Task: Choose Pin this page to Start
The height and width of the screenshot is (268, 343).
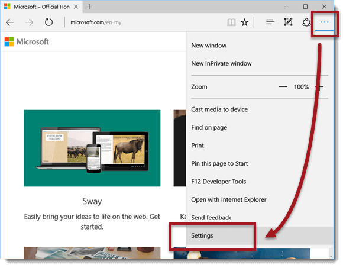Action: pos(260,163)
